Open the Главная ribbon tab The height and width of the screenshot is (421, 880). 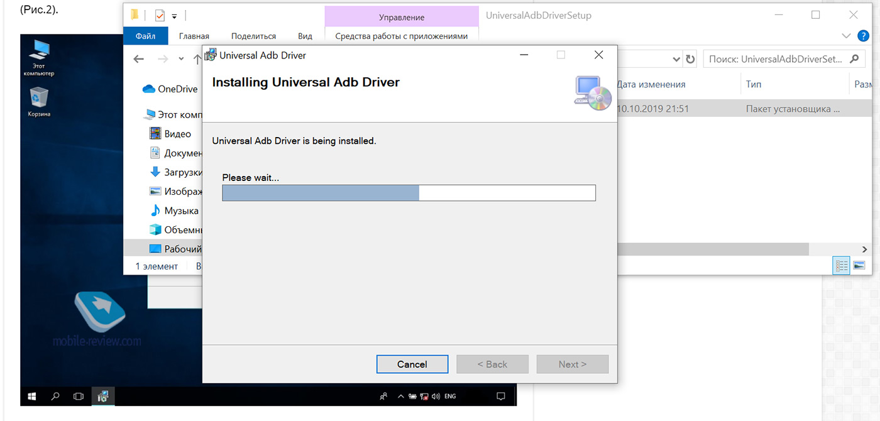(x=194, y=36)
